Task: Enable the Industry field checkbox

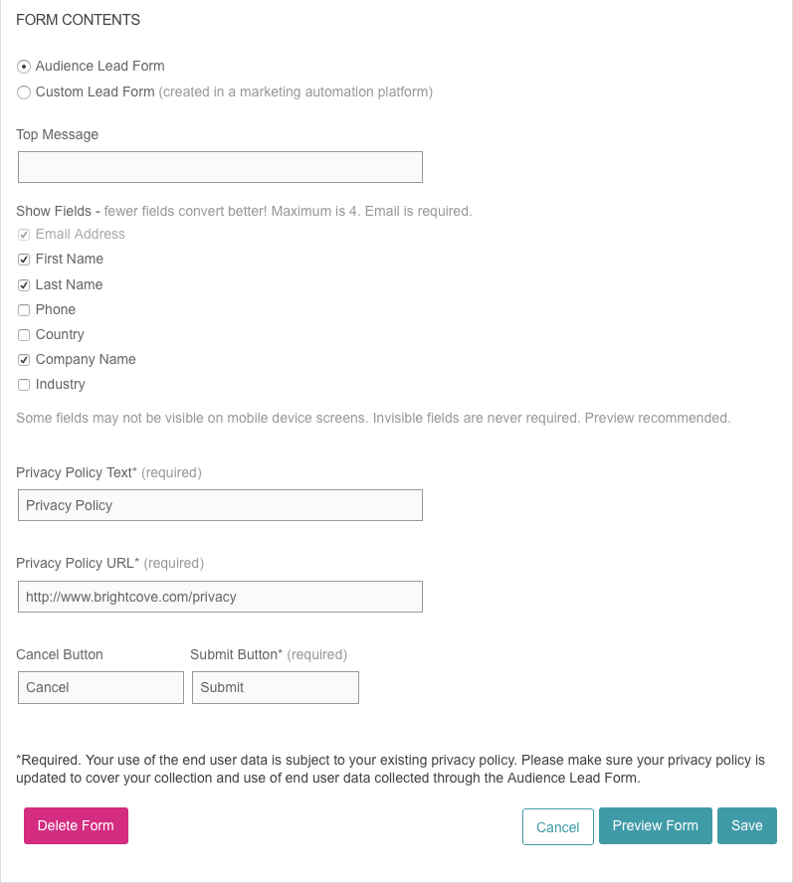Action: tap(24, 385)
